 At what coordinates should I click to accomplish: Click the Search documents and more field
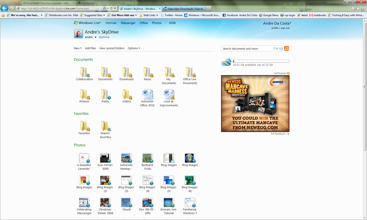247,49
